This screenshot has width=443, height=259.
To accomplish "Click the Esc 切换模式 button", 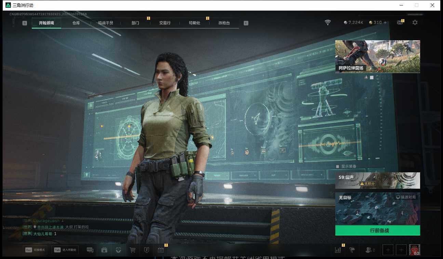I will click(x=35, y=250).
